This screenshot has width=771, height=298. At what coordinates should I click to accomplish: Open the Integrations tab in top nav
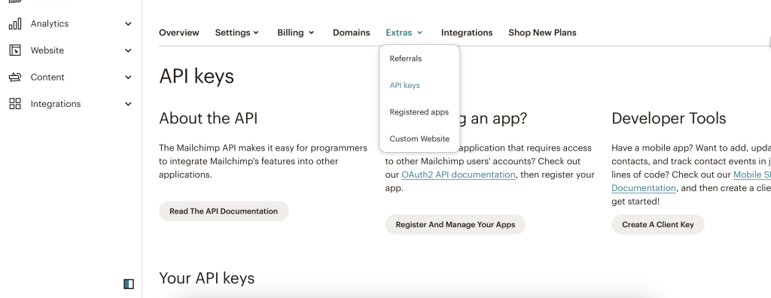click(467, 32)
